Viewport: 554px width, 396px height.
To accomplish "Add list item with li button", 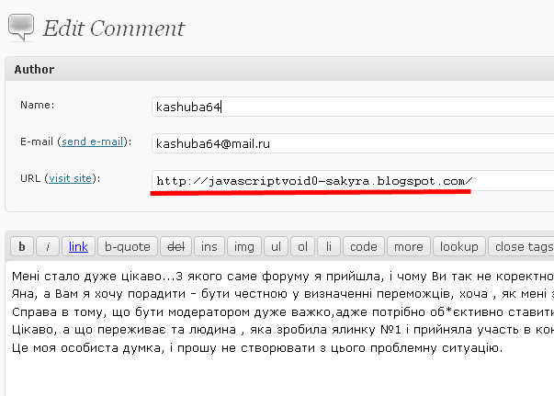I will coord(328,246).
